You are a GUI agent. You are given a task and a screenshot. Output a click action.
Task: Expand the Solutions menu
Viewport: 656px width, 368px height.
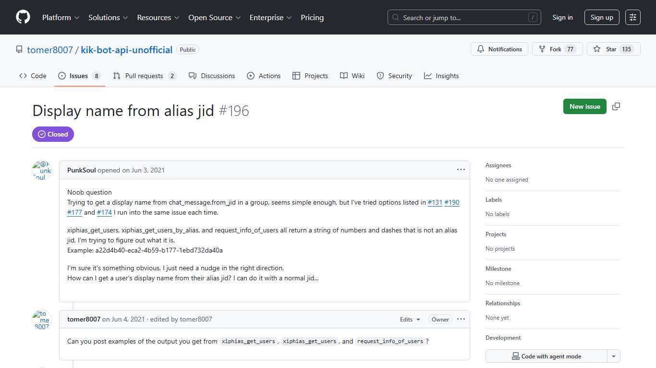point(108,17)
